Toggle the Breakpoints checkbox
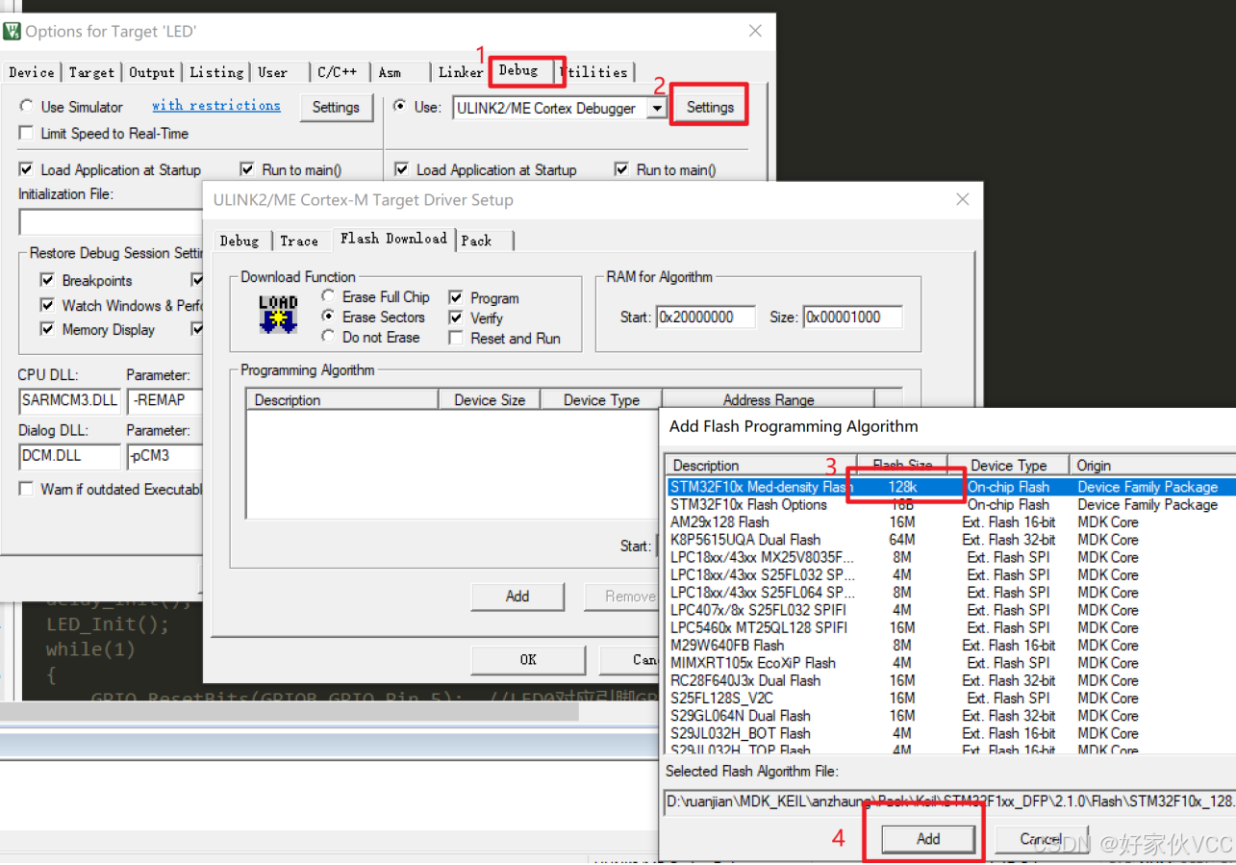The width and height of the screenshot is (1236, 865). click(46, 280)
